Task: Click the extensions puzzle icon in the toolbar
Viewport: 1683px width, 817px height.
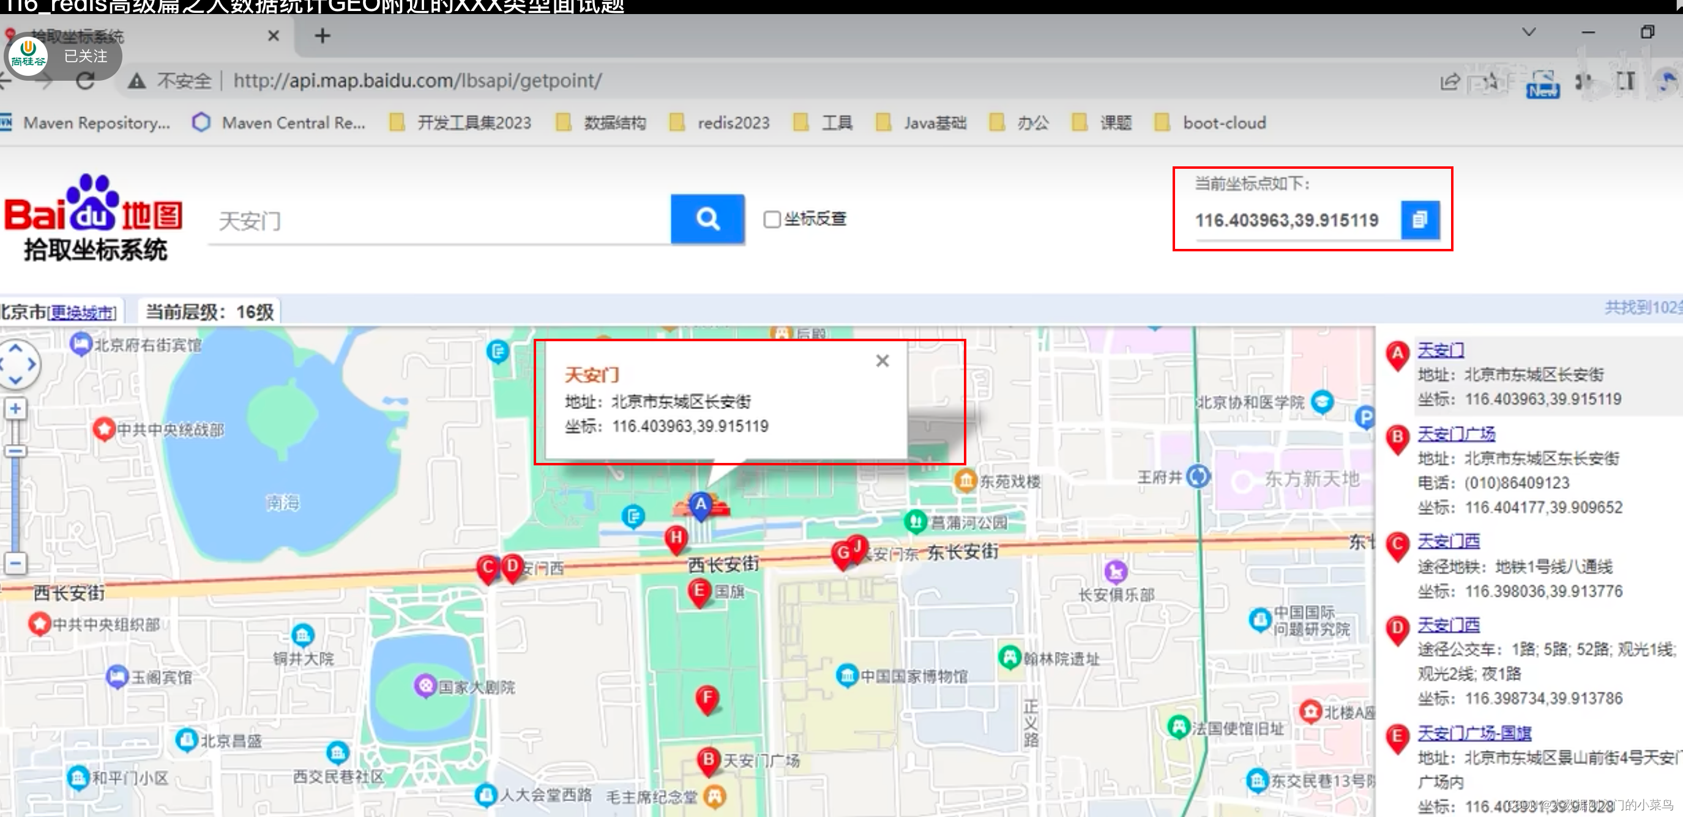Action: pyautogui.click(x=1583, y=81)
